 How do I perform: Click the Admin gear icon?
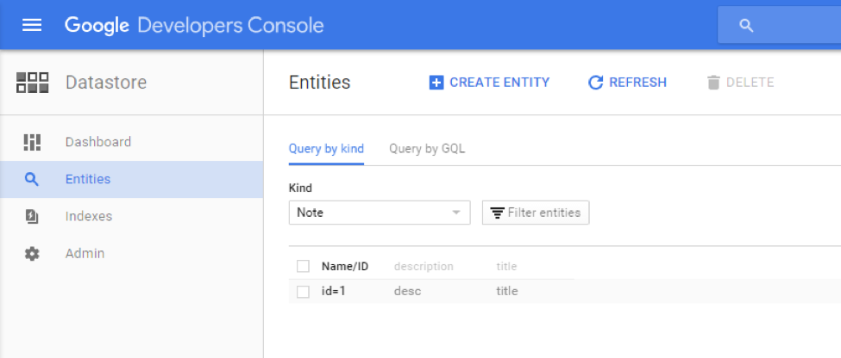tap(32, 254)
